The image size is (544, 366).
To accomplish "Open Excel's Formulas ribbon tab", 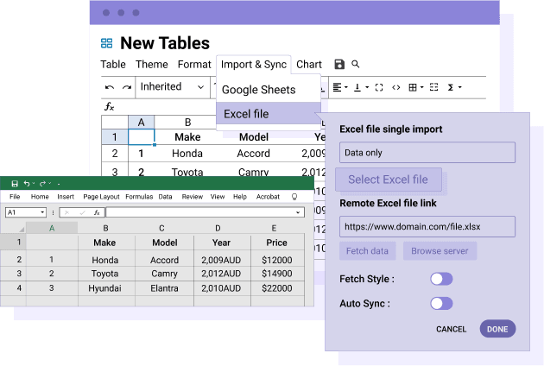I will (x=139, y=197).
